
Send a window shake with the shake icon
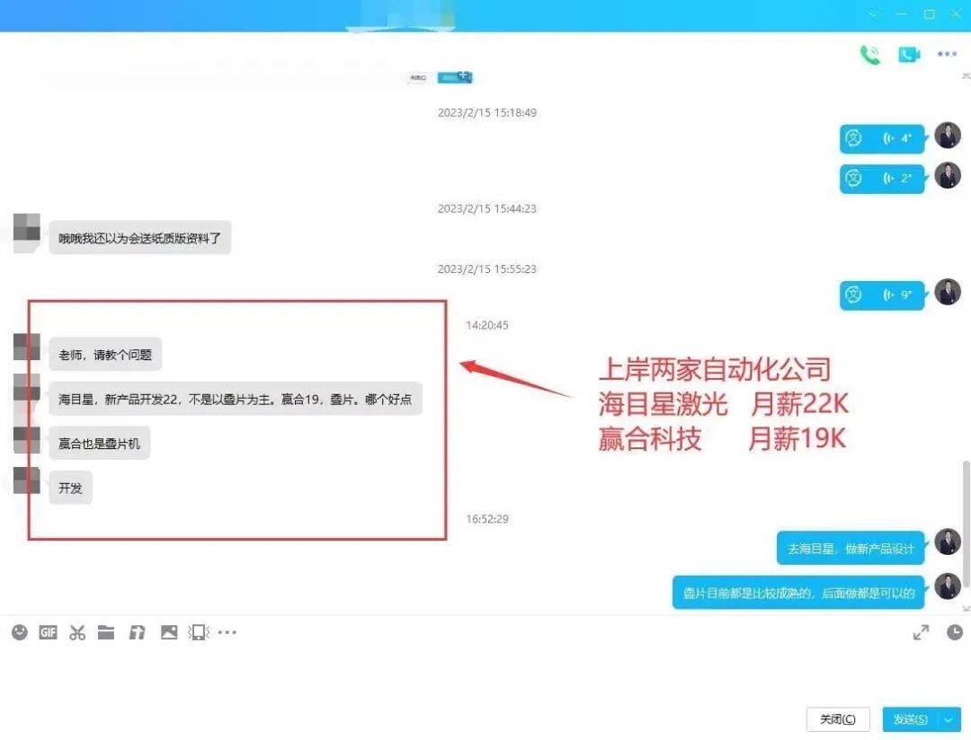pyautogui.click(x=198, y=631)
